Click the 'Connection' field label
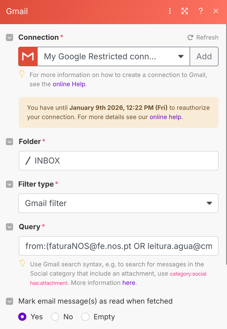This screenshot has width=227, height=329. [x=39, y=37]
